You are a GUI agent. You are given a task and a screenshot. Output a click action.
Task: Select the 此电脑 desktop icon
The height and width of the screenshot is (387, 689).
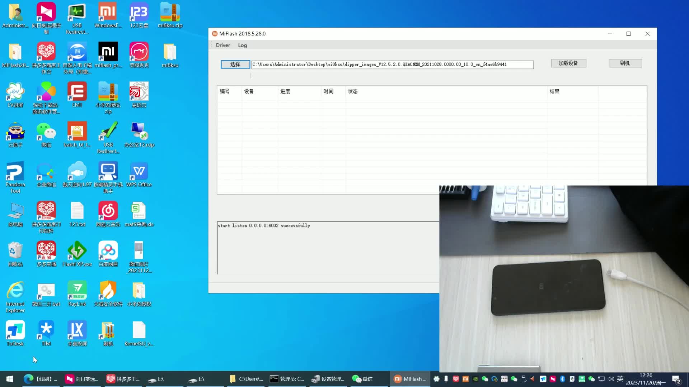tap(15, 214)
